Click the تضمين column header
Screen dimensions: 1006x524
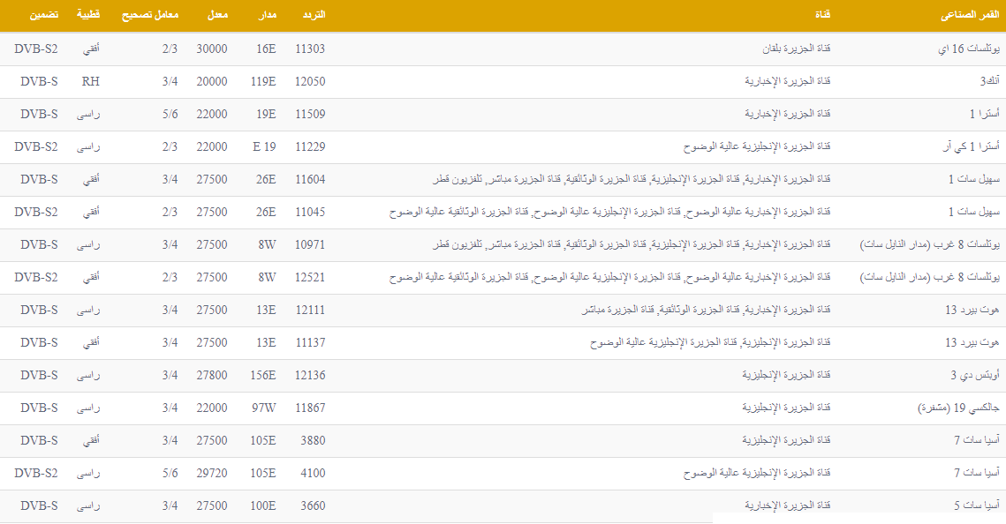click(43, 15)
